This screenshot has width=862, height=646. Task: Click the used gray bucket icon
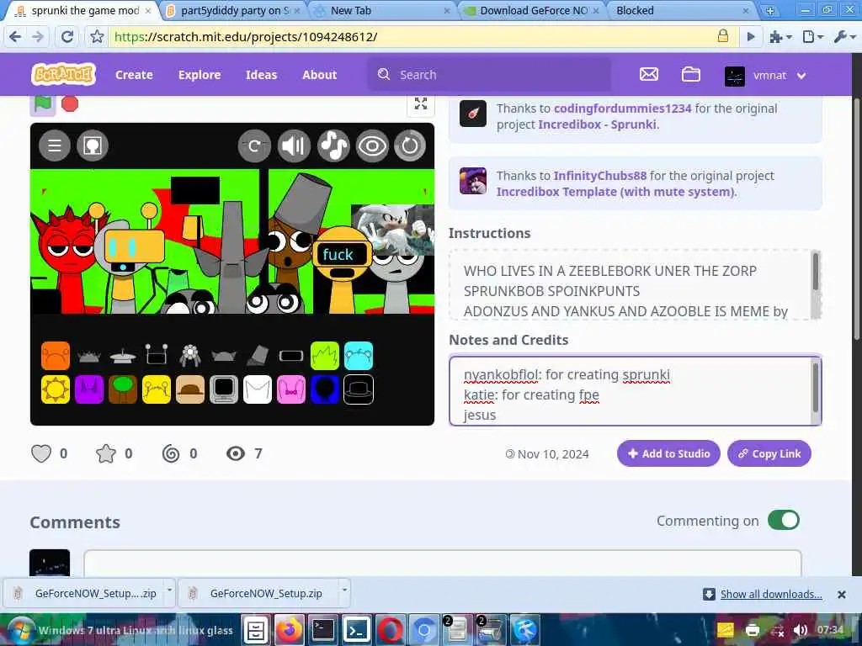click(x=258, y=356)
